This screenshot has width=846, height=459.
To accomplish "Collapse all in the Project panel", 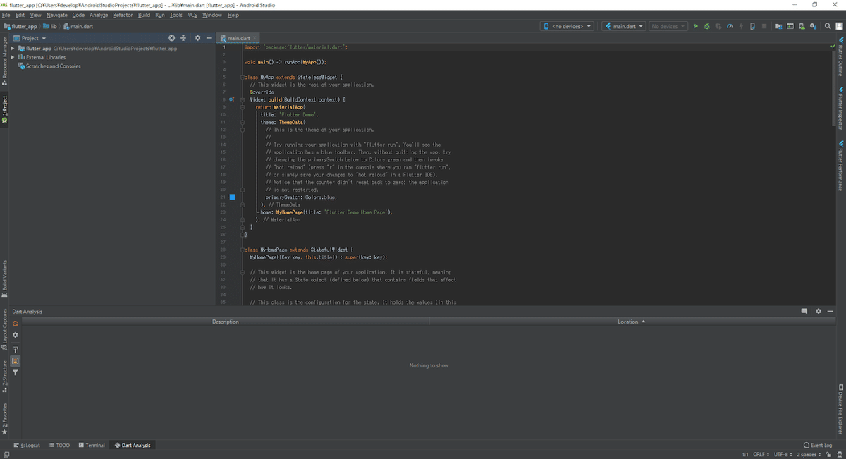I will coord(183,38).
